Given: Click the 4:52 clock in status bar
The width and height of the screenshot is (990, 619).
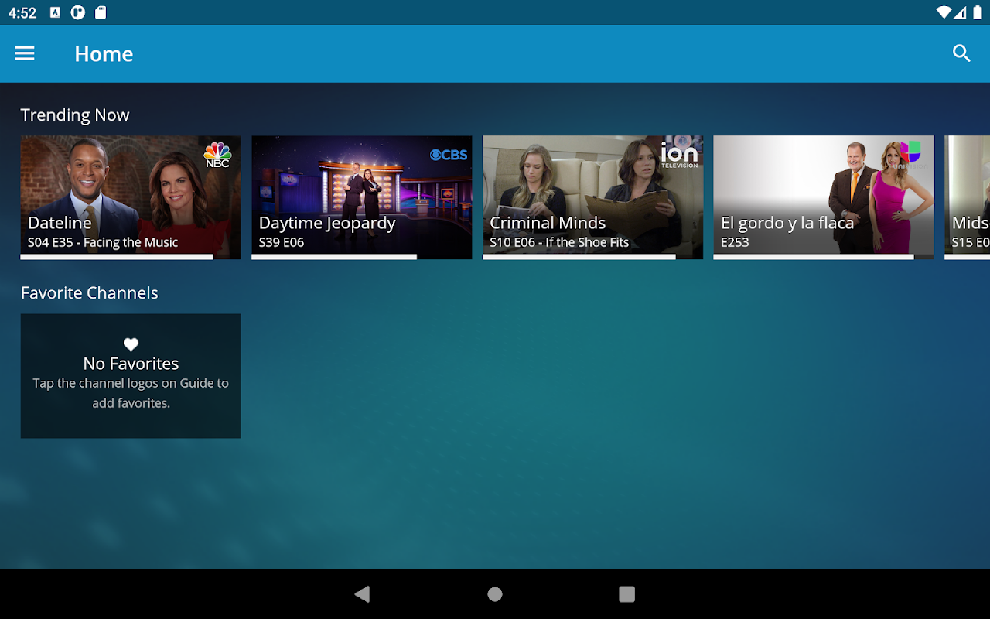Looking at the screenshot, I should coord(22,13).
